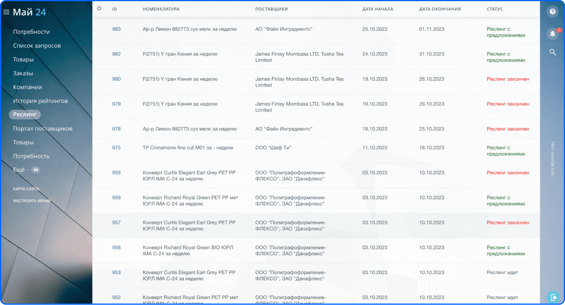The width and height of the screenshot is (565, 305).
Task: Open Заказы menu item
Action: [23, 73]
